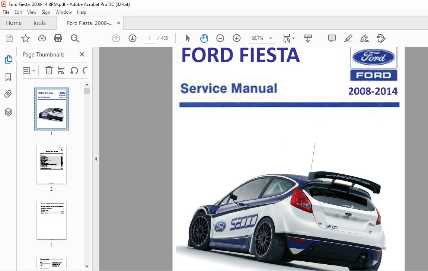Click the current page number field
Image resolution: width=428 pixels, height=271 pixels.
point(150,38)
